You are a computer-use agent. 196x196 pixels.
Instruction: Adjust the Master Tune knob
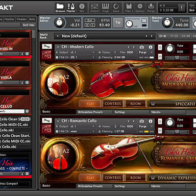(167, 23)
